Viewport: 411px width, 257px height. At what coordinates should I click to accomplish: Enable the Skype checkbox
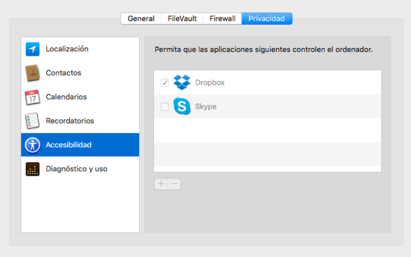point(165,107)
